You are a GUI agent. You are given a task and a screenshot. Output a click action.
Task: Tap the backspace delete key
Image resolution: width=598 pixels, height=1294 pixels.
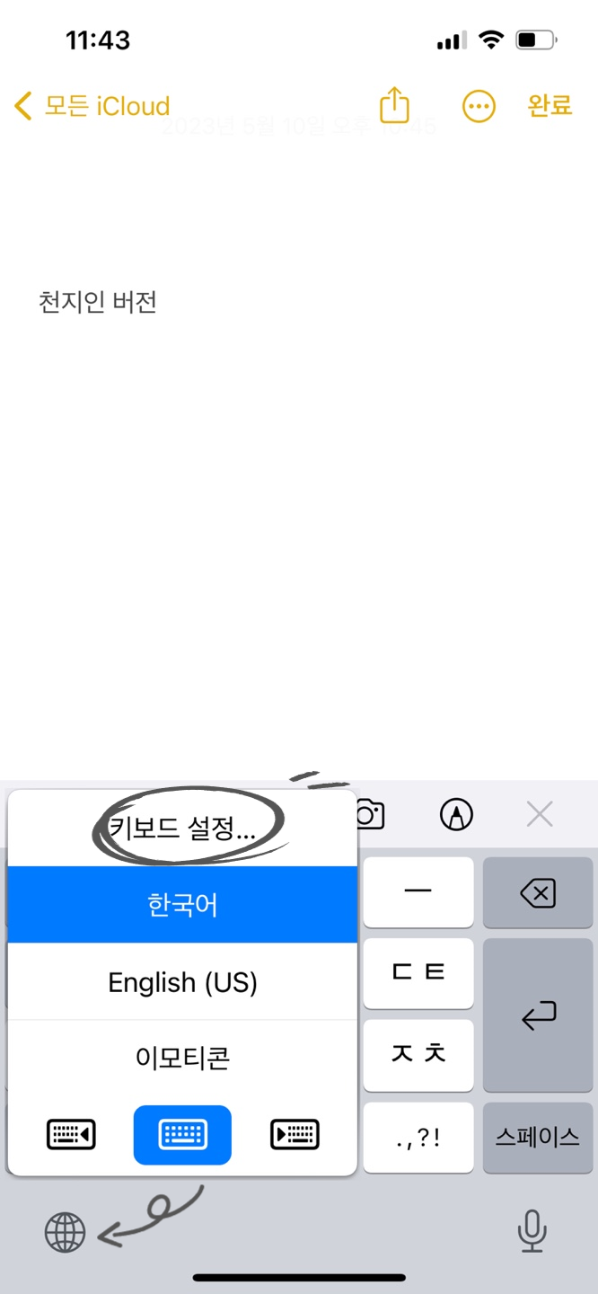(x=538, y=892)
